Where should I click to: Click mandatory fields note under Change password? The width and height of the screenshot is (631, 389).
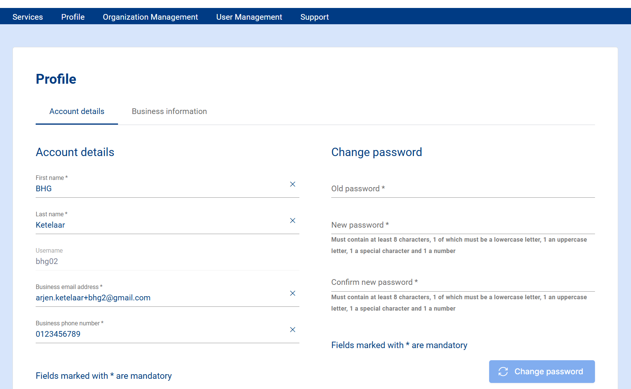pos(399,345)
